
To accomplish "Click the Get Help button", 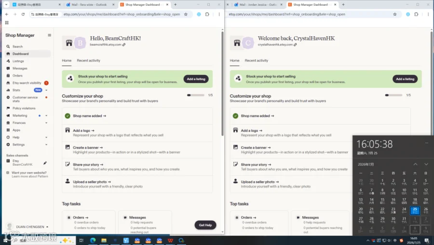I will pos(205,225).
